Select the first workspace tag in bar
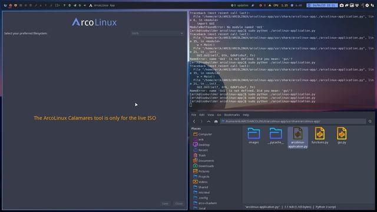 click(5, 5)
